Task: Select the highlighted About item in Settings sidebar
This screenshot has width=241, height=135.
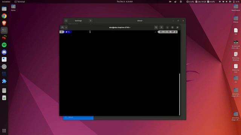Action: tap(78, 117)
